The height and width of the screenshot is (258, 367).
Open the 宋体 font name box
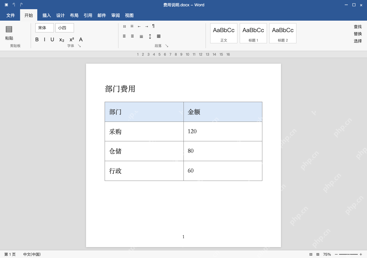[44, 28]
